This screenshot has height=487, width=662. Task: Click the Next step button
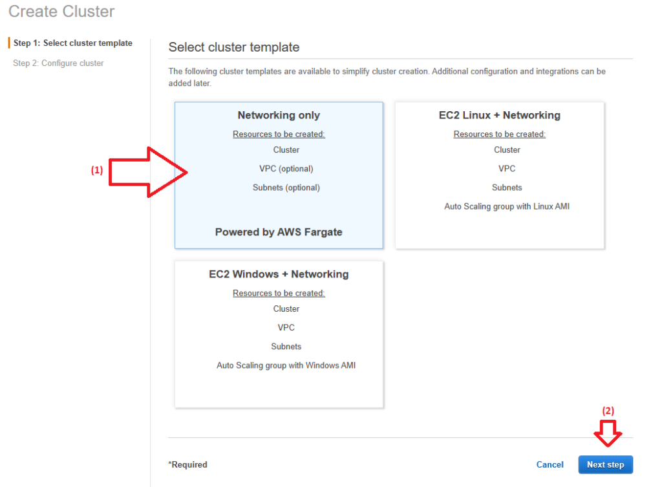(x=605, y=464)
